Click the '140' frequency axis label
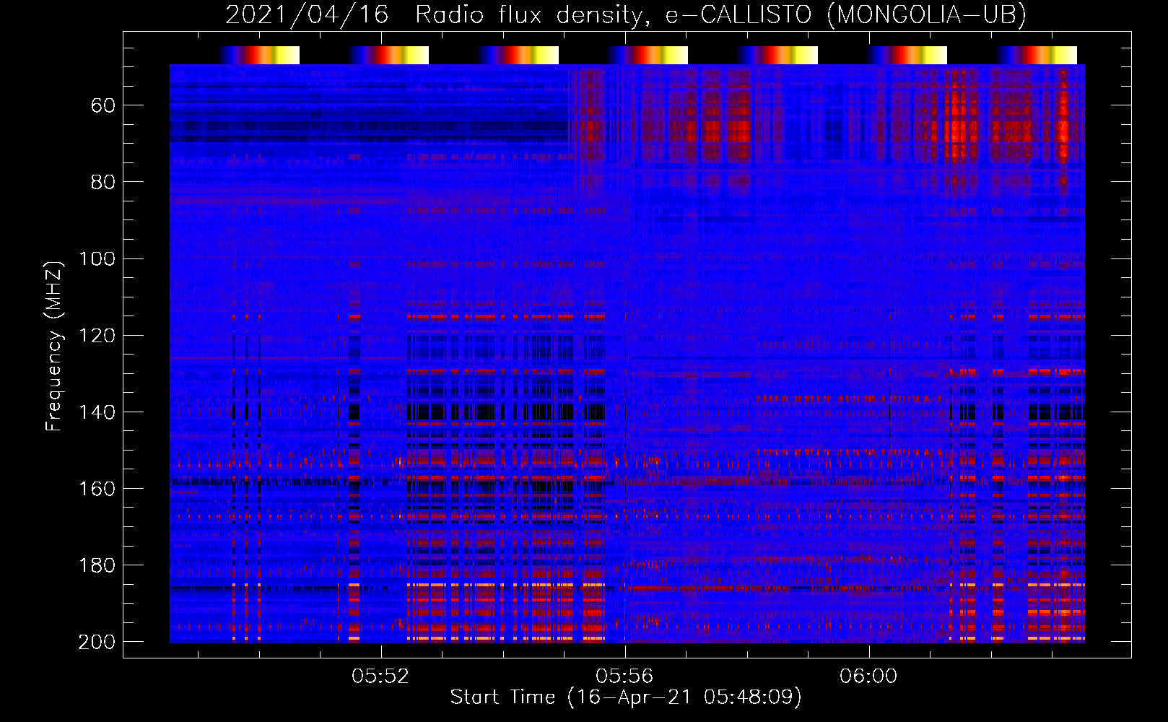 97,412
